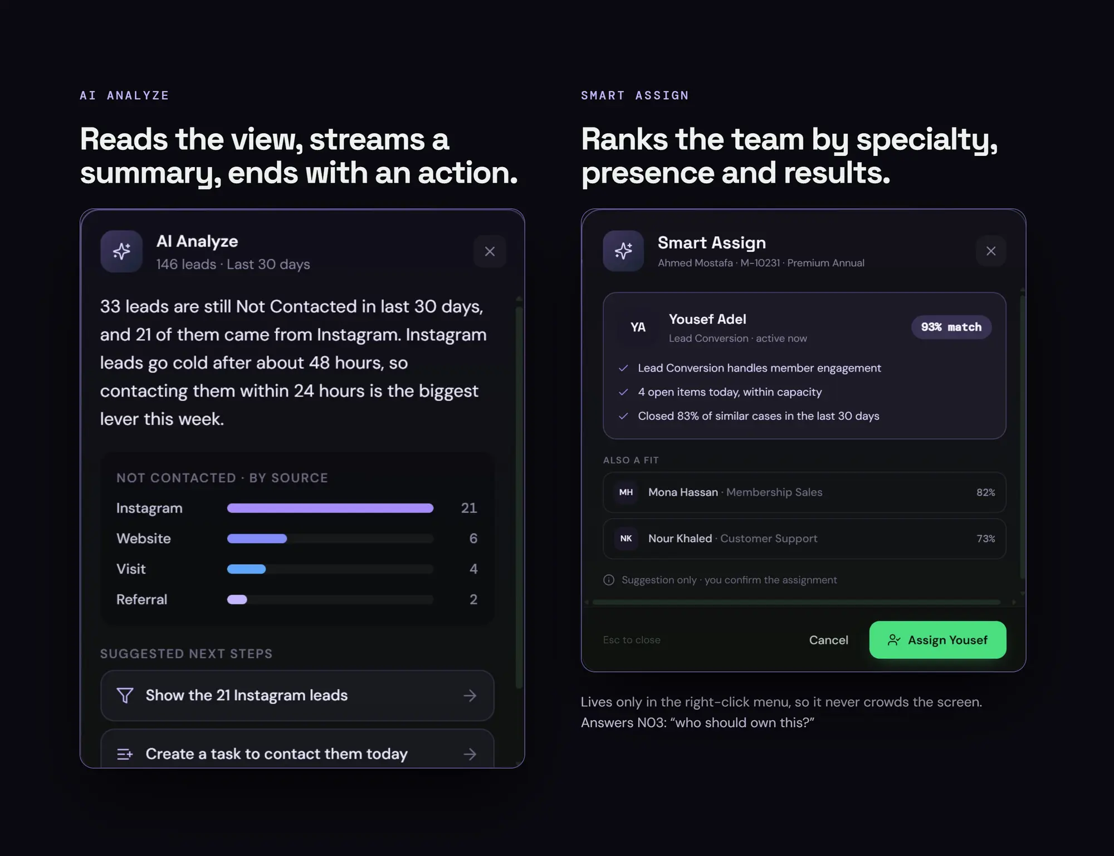Click the MH avatar for Mona Hassan
Viewport: 1114px width, 856px height.
626,492
